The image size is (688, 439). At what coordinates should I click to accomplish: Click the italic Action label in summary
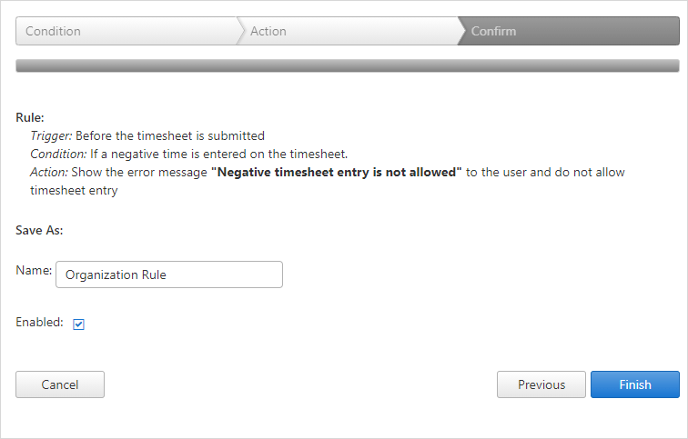click(x=49, y=172)
